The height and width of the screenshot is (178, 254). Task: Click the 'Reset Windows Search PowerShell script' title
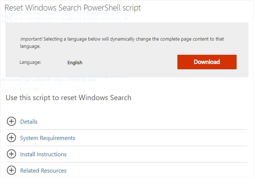[73, 8]
